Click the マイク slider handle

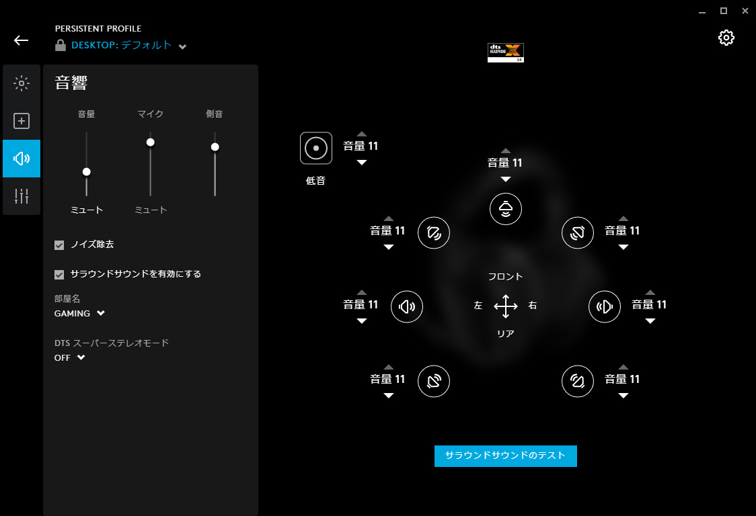tap(151, 142)
